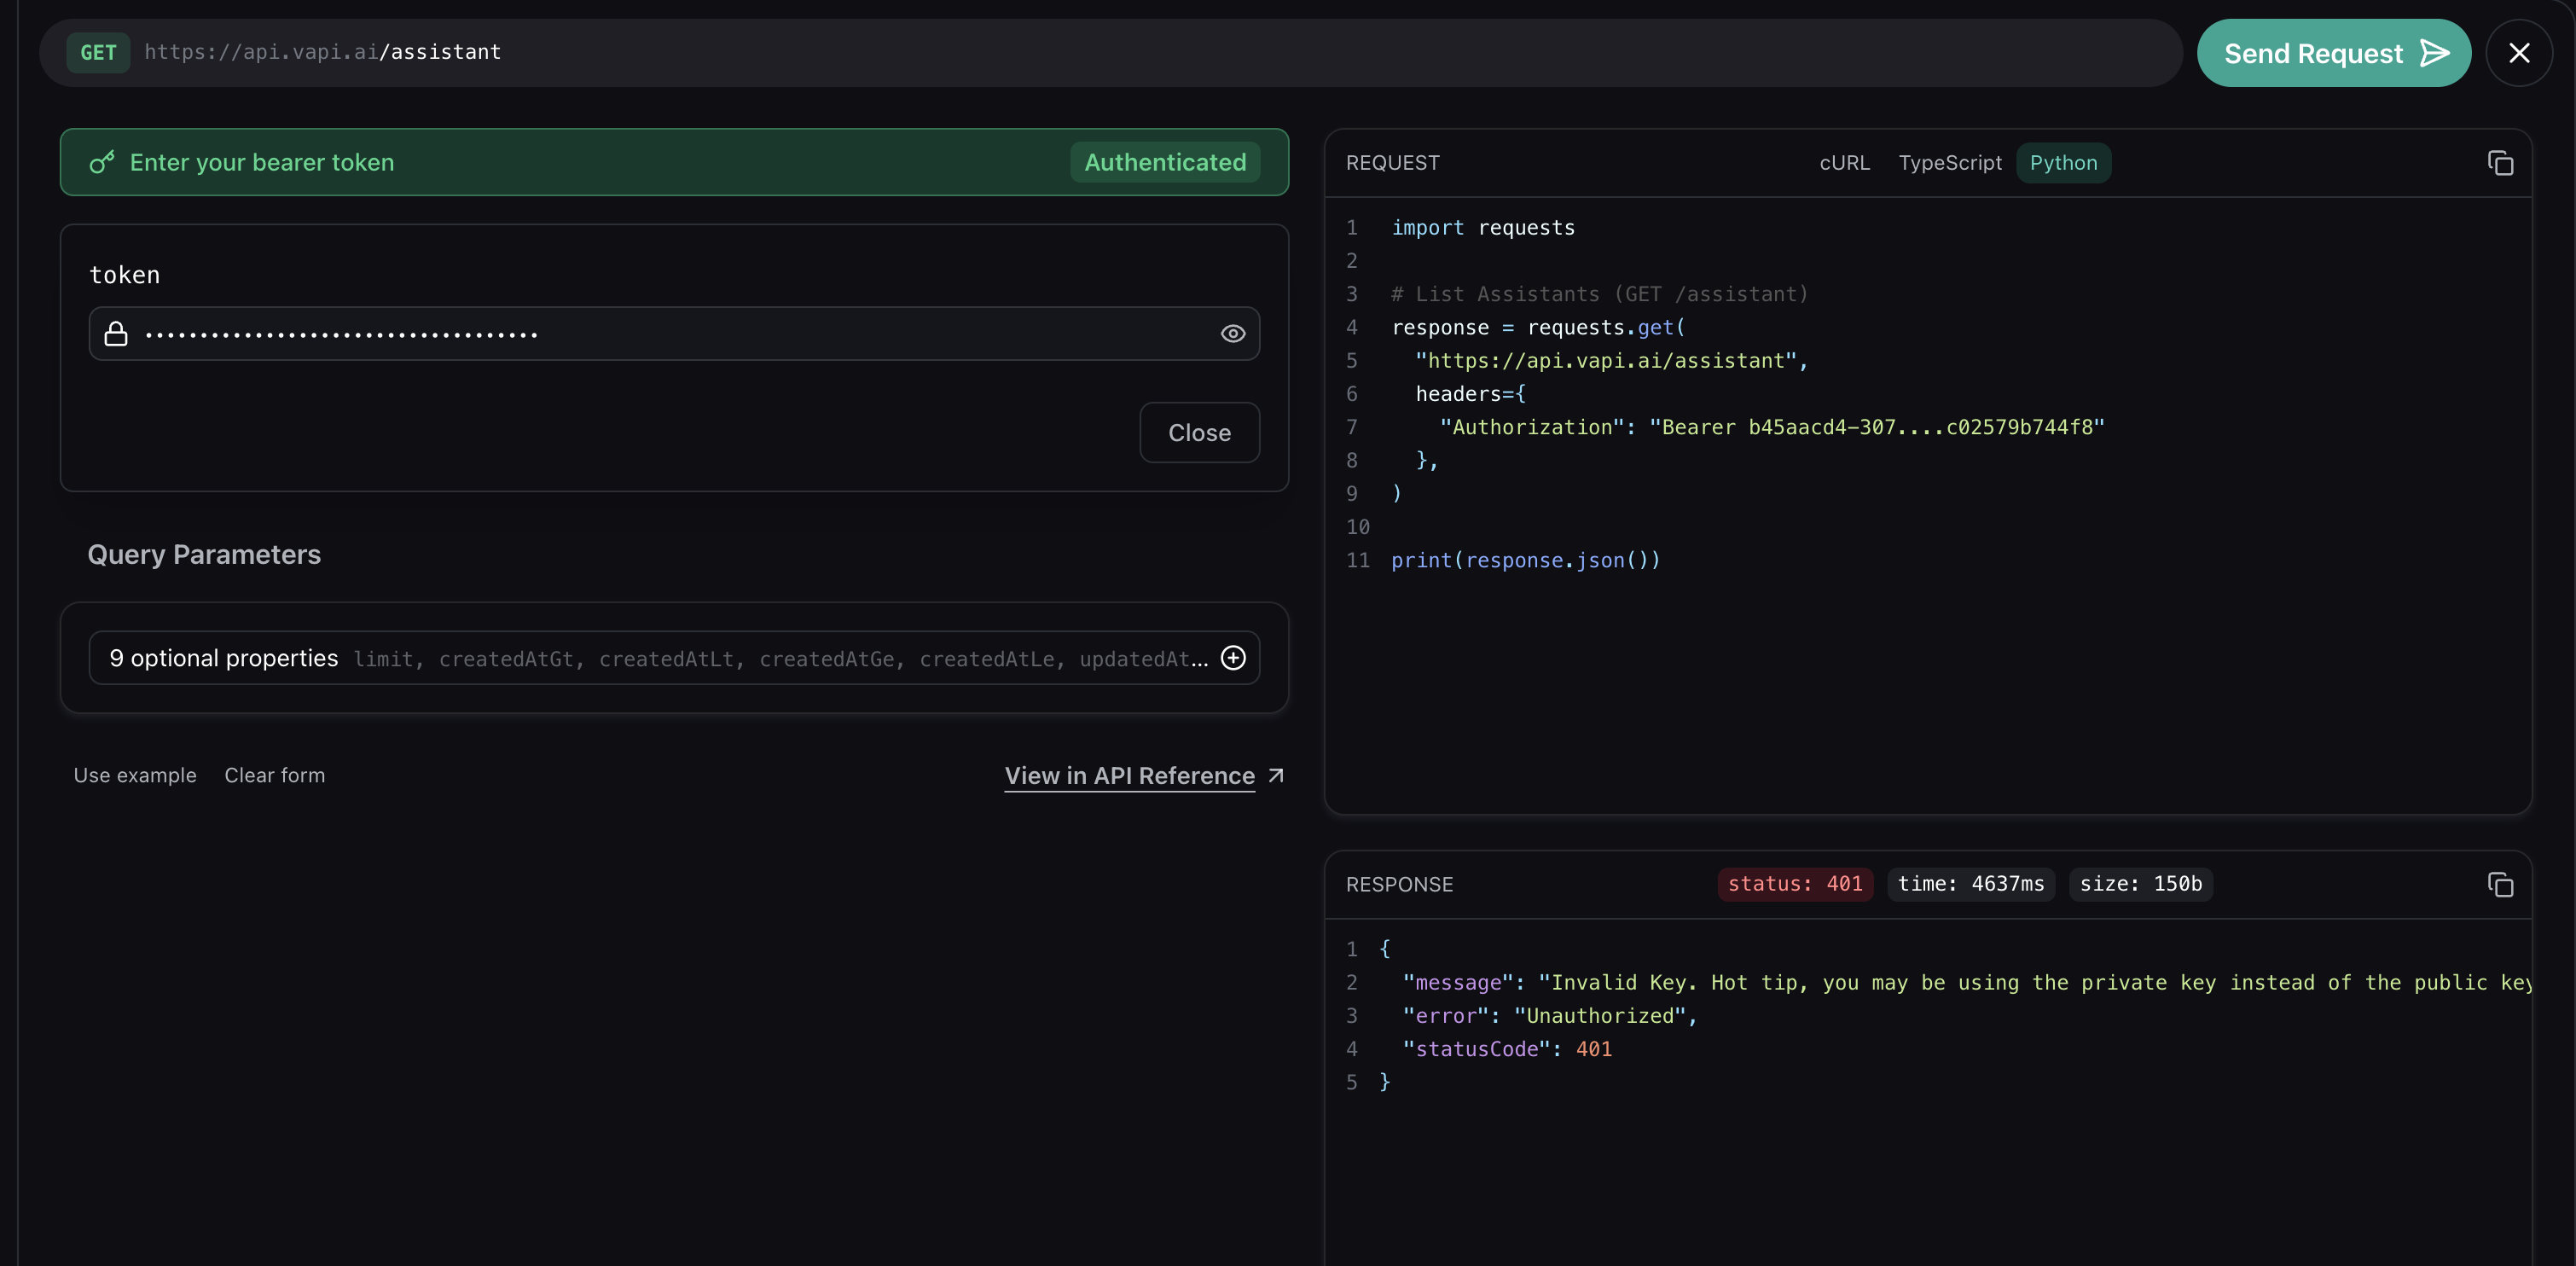Click Use example

pos(135,775)
